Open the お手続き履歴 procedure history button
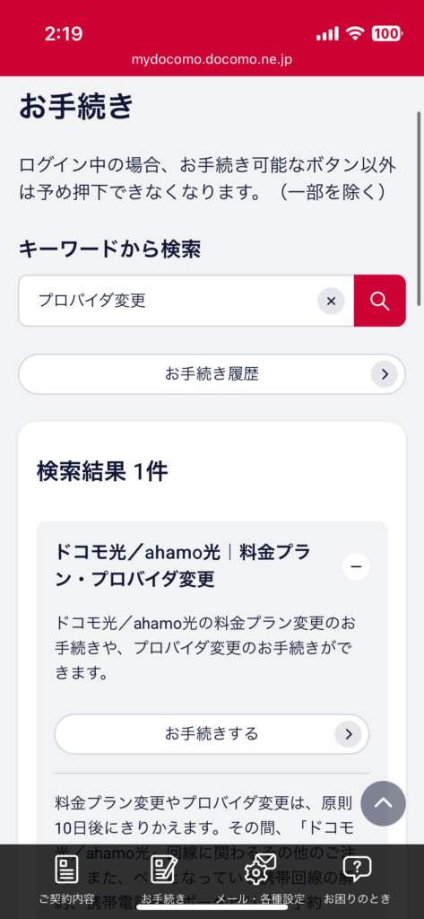Image resolution: width=424 pixels, height=919 pixels. pos(212,374)
